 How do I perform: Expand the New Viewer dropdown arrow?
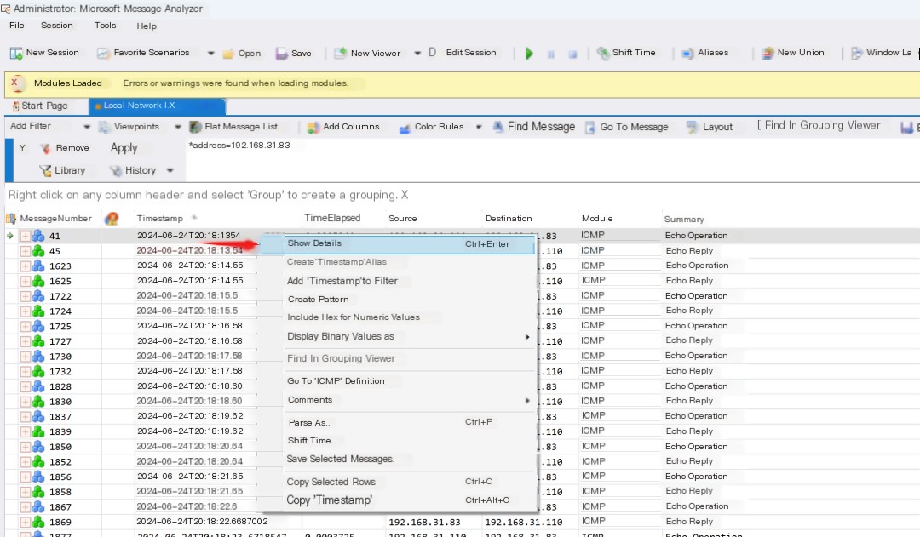pos(417,53)
